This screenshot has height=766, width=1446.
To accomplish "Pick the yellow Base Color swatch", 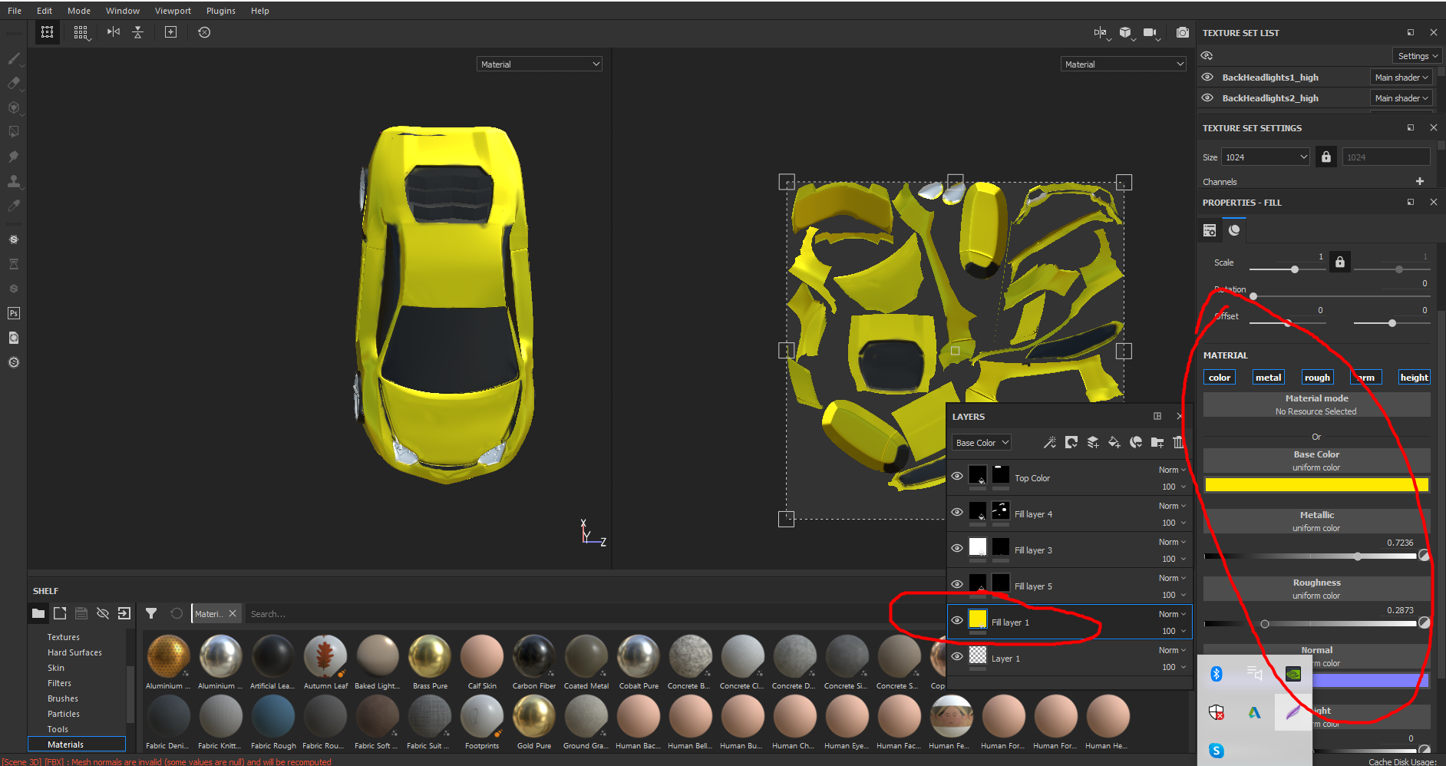I will (x=1316, y=484).
